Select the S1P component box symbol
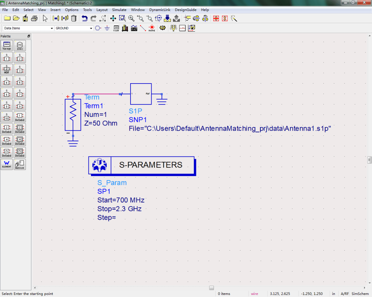 [x=141, y=94]
